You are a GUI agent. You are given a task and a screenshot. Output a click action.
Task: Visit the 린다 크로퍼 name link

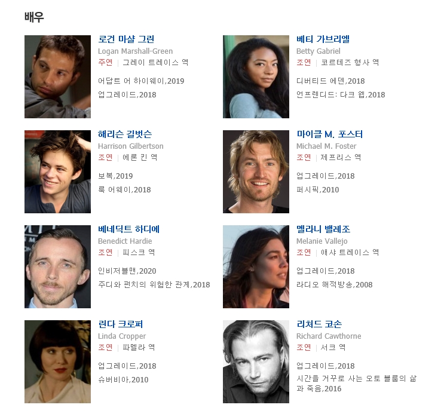[120, 324]
